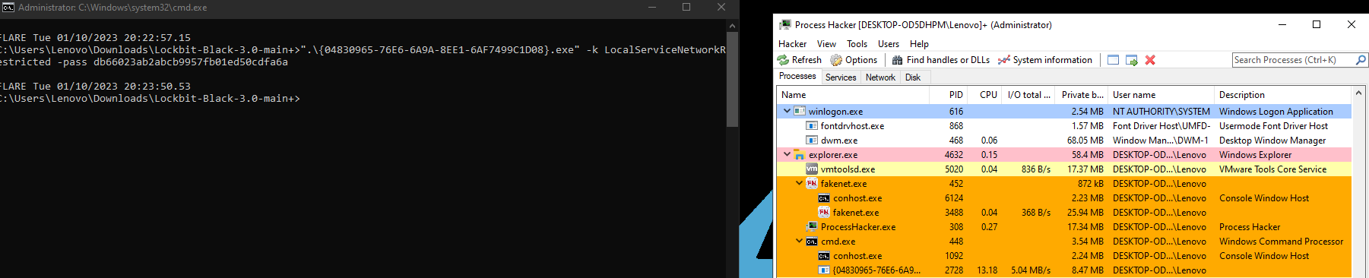Image resolution: width=1369 pixels, height=278 pixels.
Task: Click the {04830965-76E6-6A9 process icon
Action: pos(824,270)
